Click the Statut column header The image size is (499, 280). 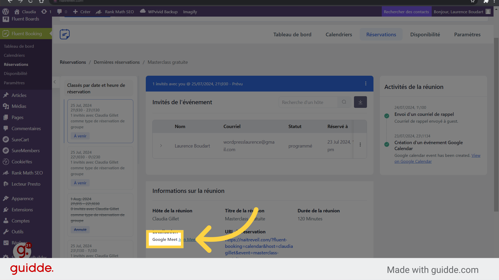[x=295, y=127]
